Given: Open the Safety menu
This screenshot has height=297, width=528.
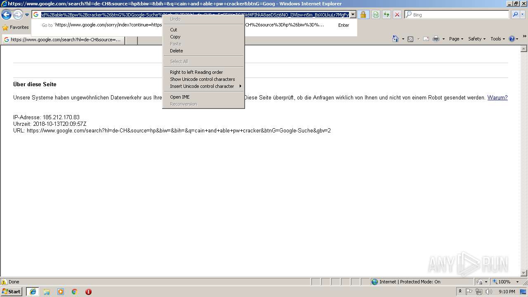Looking at the screenshot, I should [x=477, y=39].
